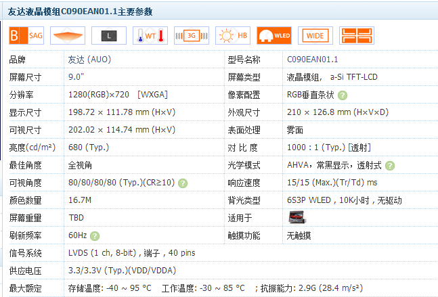Click the WT wide temperature thermometer icon

(x=150, y=35)
